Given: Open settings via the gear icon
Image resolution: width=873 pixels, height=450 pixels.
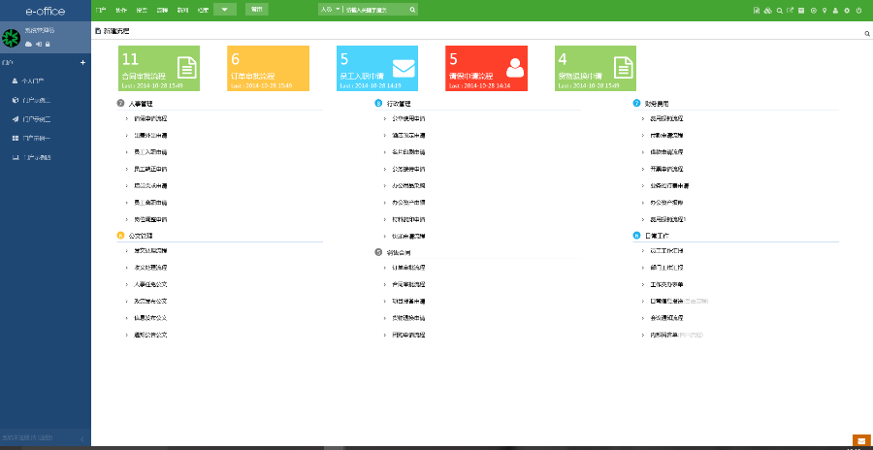Looking at the screenshot, I should click(847, 11).
